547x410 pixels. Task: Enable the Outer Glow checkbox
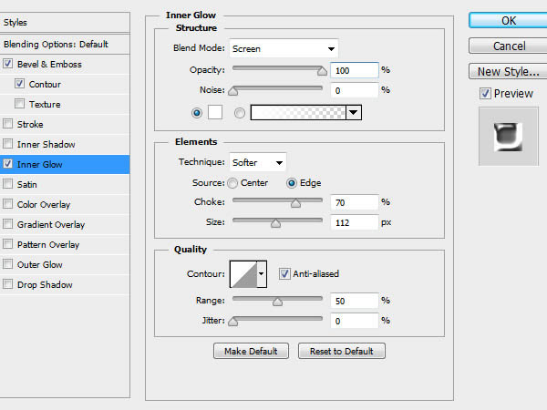[7, 264]
